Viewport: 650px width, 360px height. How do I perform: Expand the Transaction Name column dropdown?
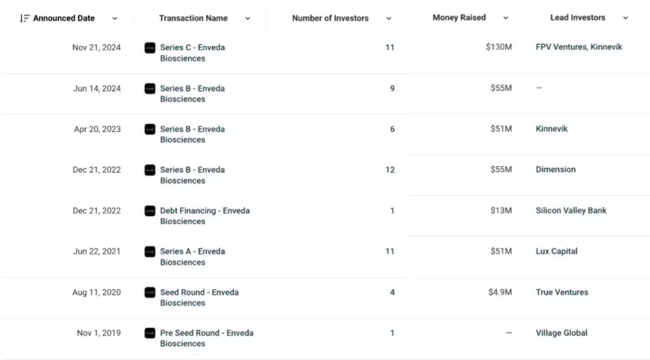247,19
